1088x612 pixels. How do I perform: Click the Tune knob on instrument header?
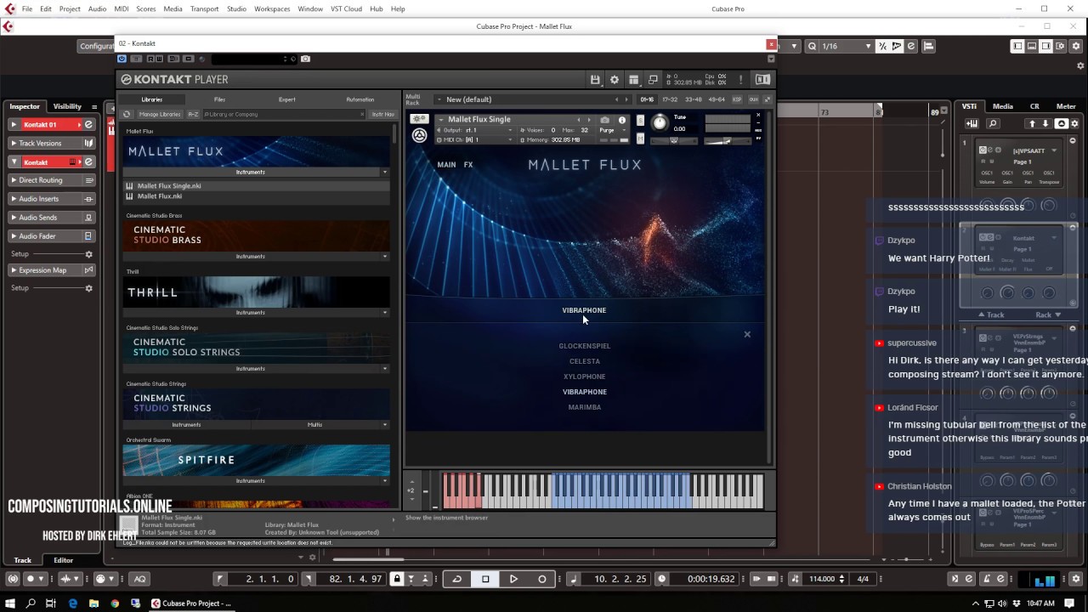pyautogui.click(x=660, y=123)
